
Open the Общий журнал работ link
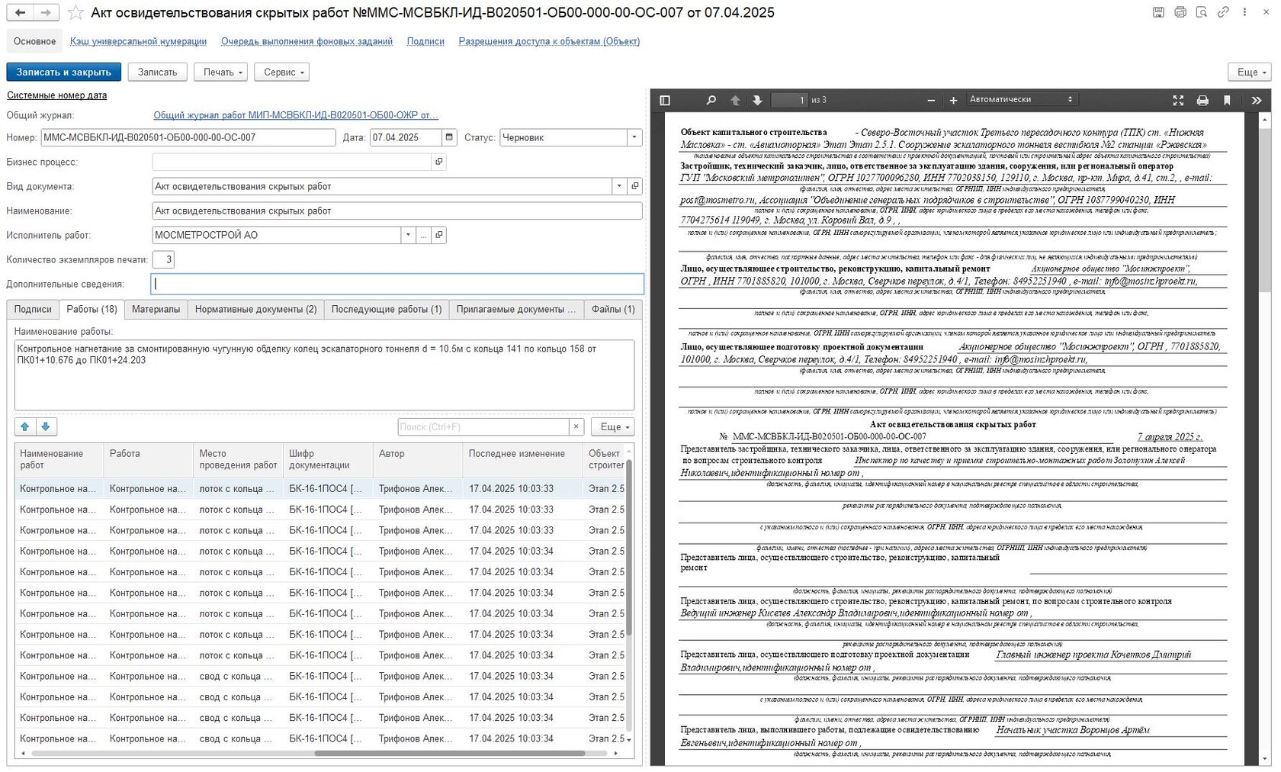coord(296,115)
